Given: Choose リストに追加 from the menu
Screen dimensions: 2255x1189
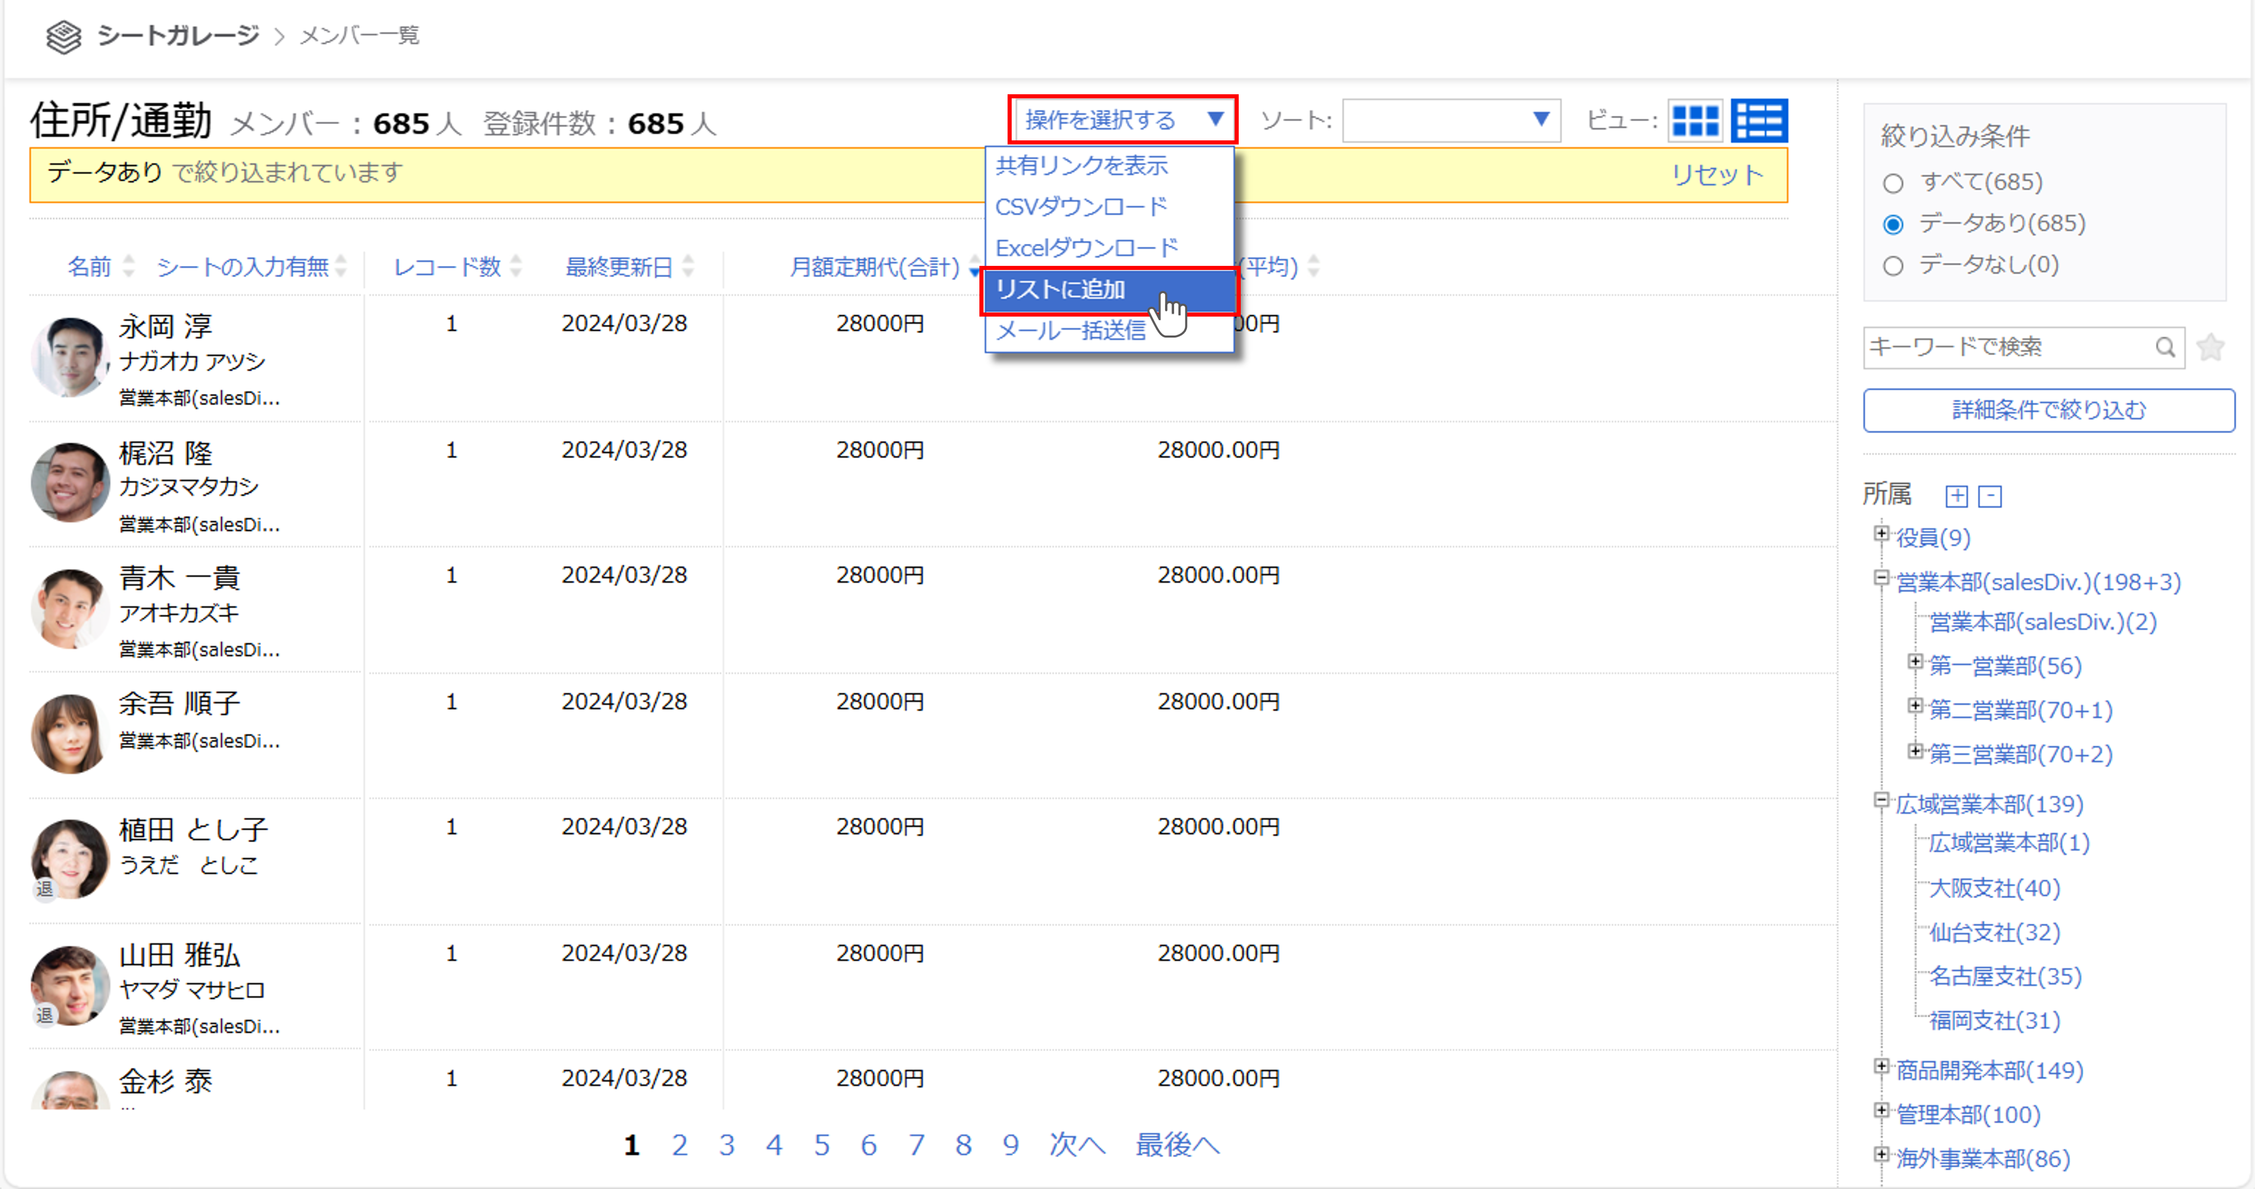Looking at the screenshot, I should click(x=1061, y=289).
